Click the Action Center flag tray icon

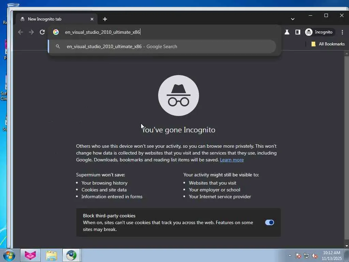[298, 256]
